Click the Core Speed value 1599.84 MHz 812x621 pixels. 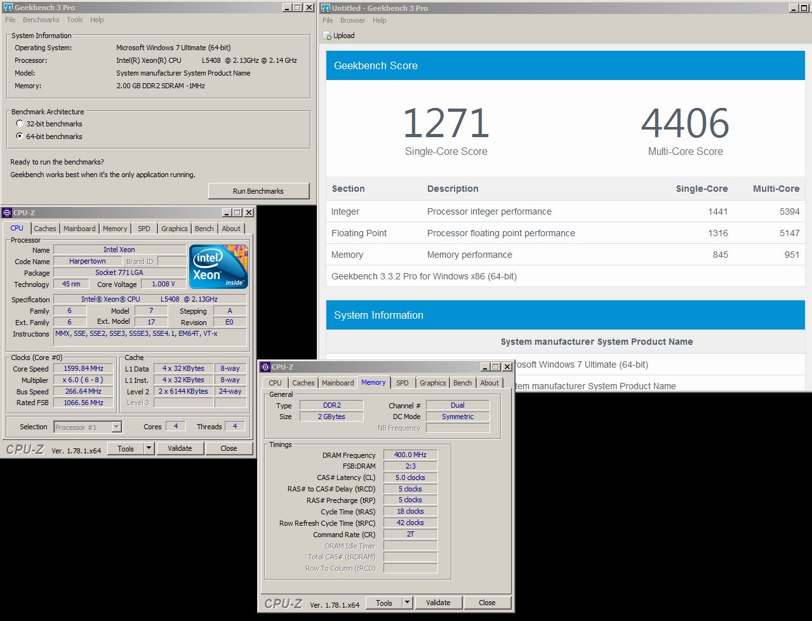tap(84, 368)
